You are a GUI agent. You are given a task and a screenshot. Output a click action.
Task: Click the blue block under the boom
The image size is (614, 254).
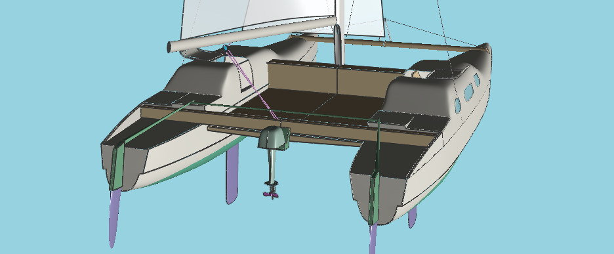[225, 48]
